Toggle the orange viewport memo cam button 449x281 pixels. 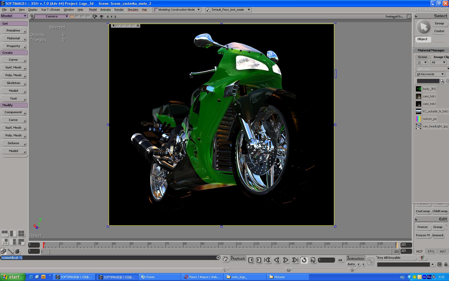(x=72, y=16)
